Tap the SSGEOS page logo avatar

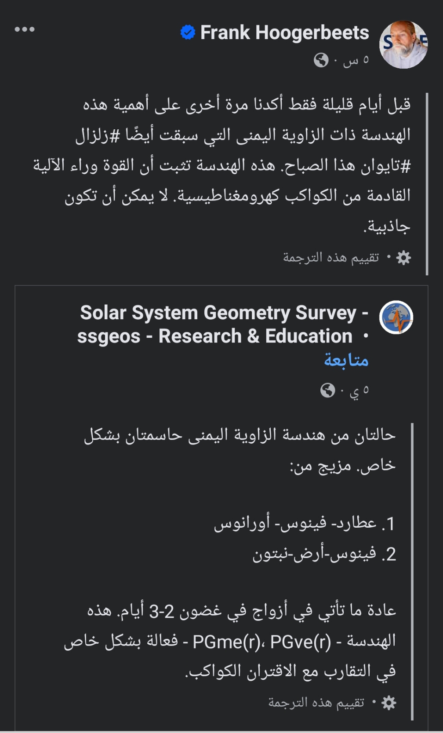coord(396,317)
